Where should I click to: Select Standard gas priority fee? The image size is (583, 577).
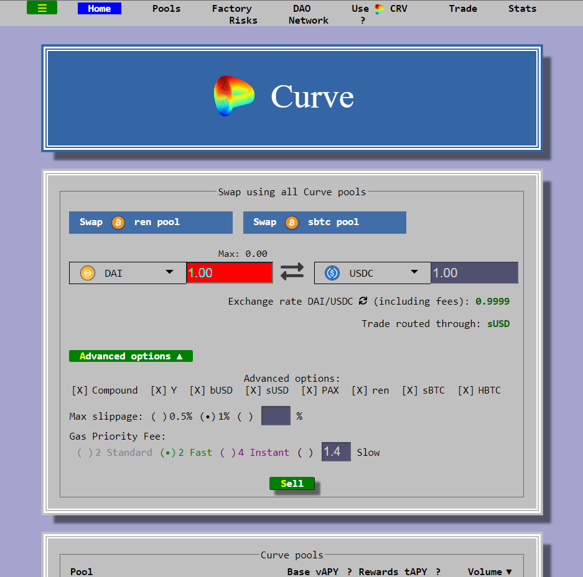pyautogui.click(x=85, y=453)
